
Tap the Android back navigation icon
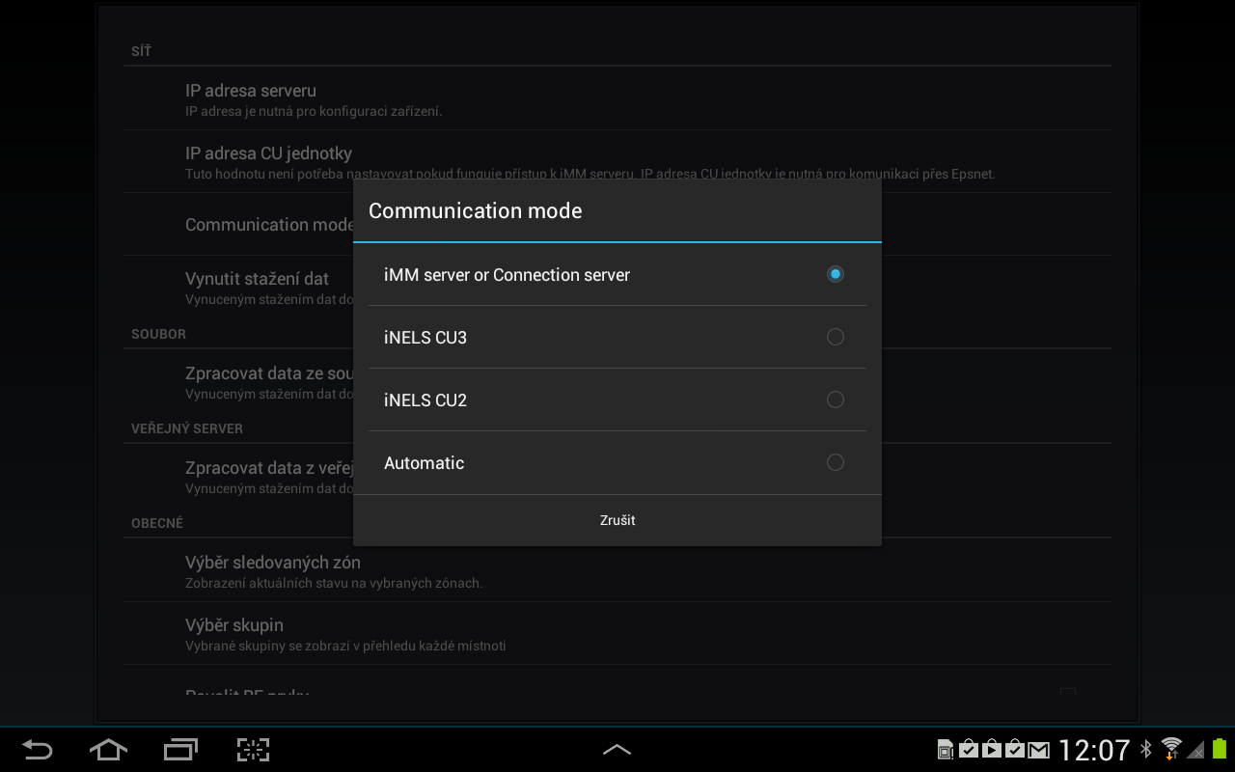point(38,750)
